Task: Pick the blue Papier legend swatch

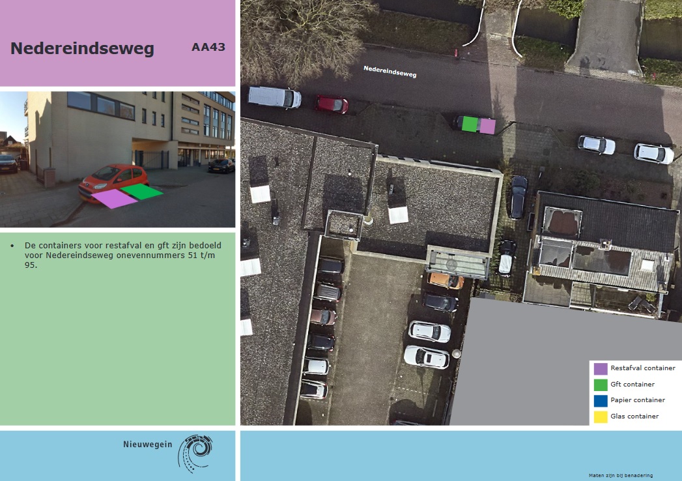Action: tap(601, 400)
